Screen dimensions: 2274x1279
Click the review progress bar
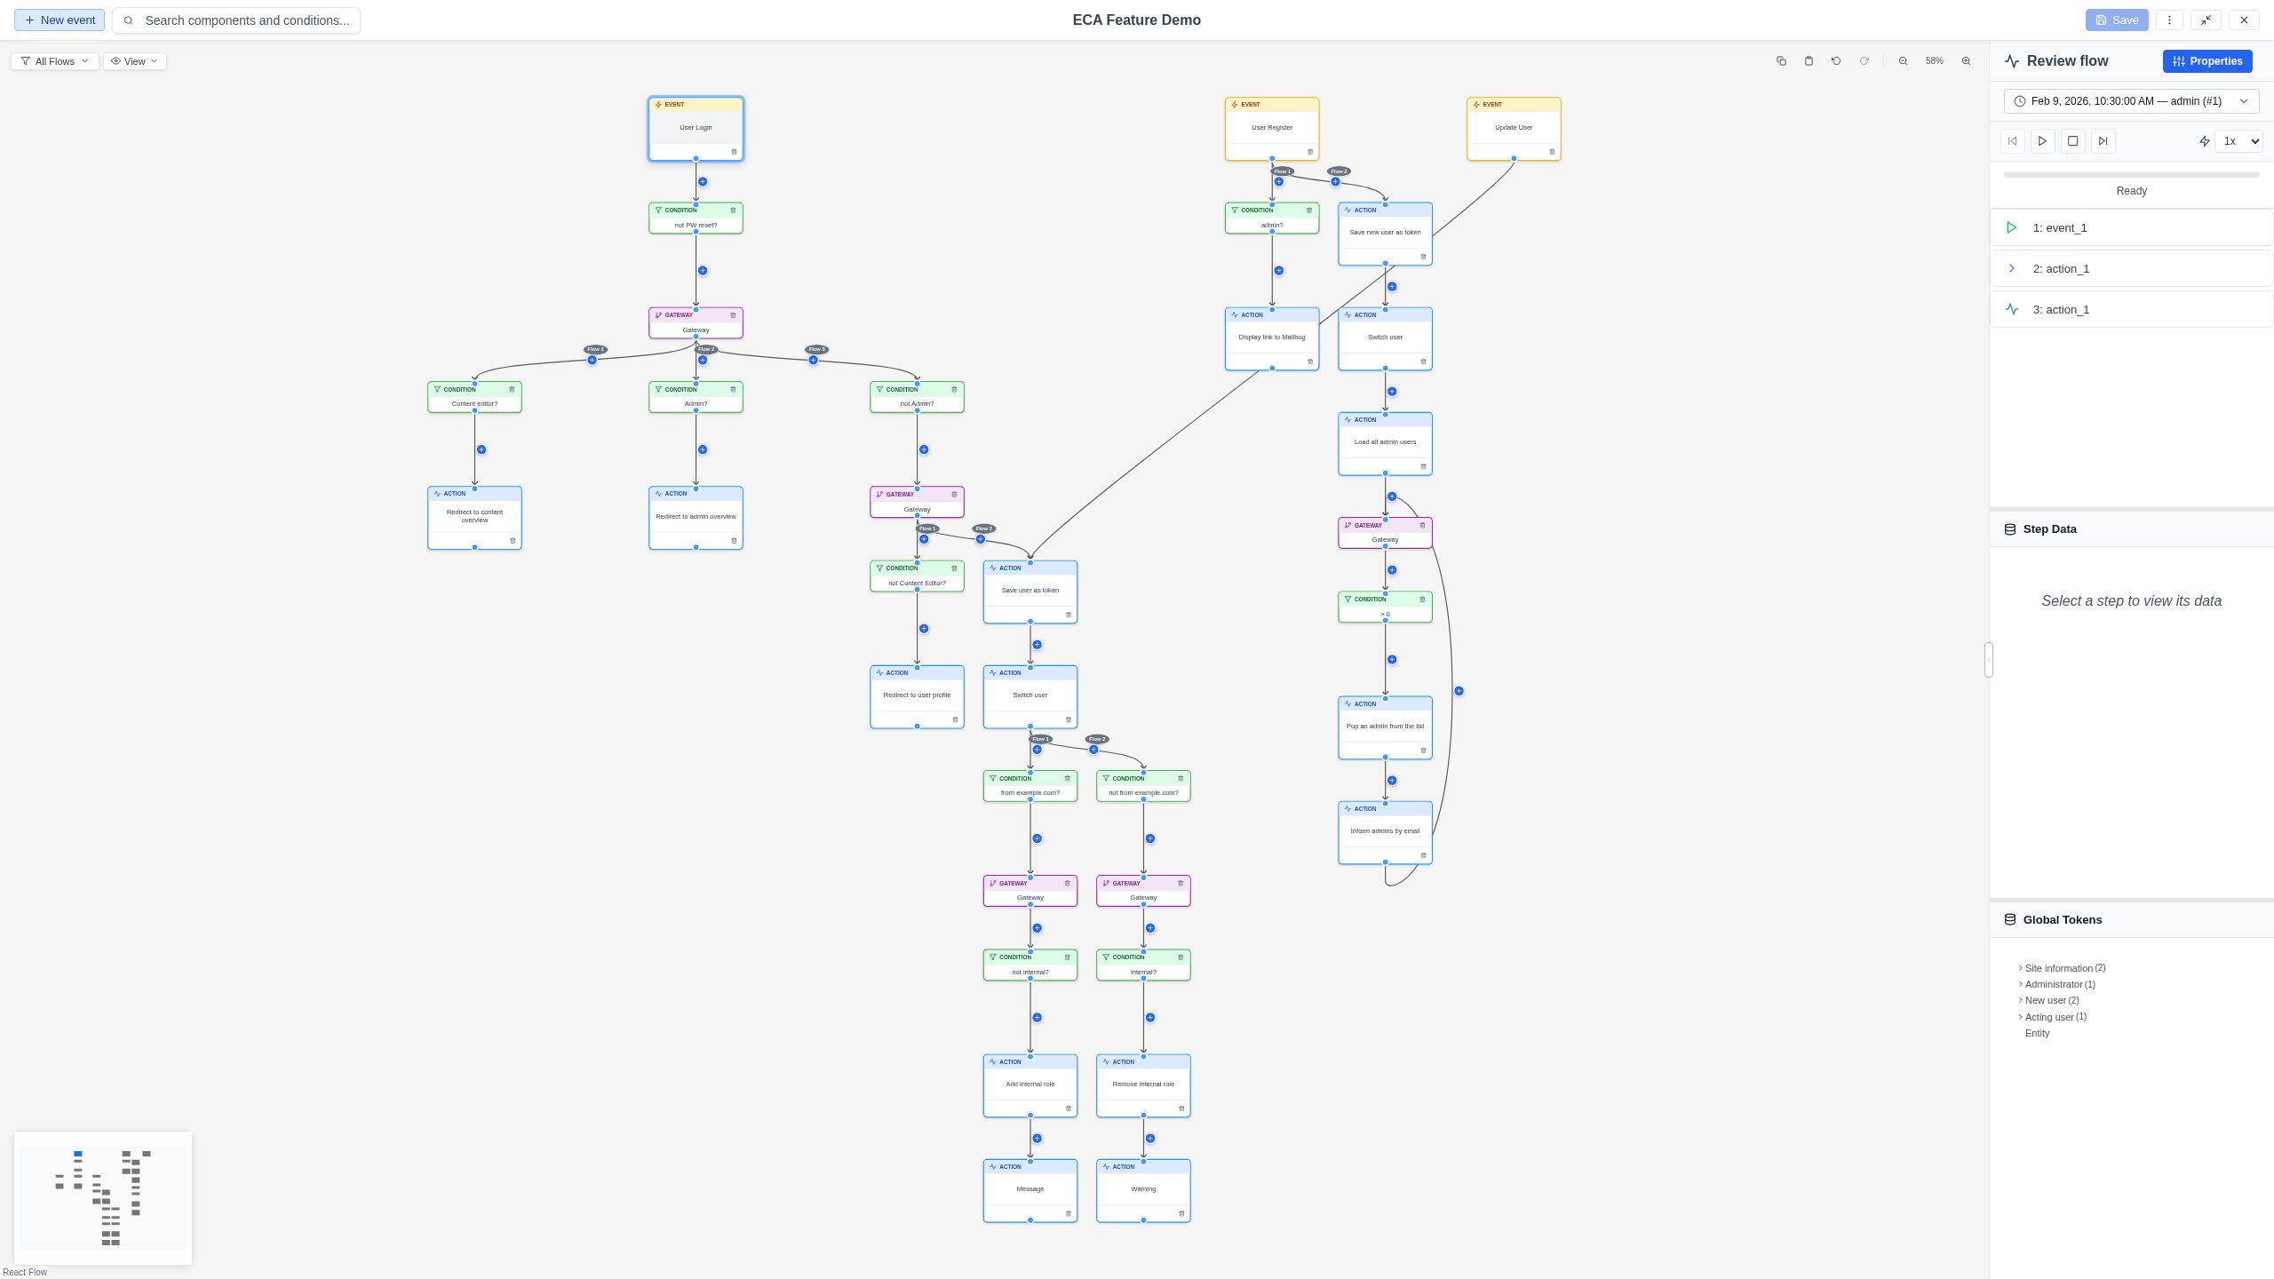tap(2132, 175)
